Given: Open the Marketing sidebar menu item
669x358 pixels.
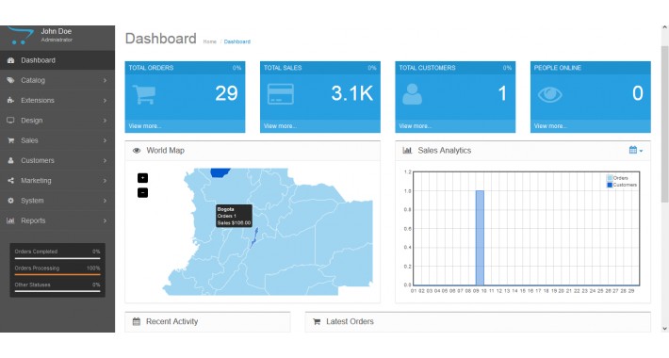Looking at the screenshot, I should (x=57, y=181).
